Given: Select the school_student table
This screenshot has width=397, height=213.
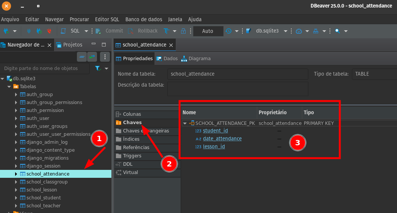Looking at the screenshot, I should point(44,198).
